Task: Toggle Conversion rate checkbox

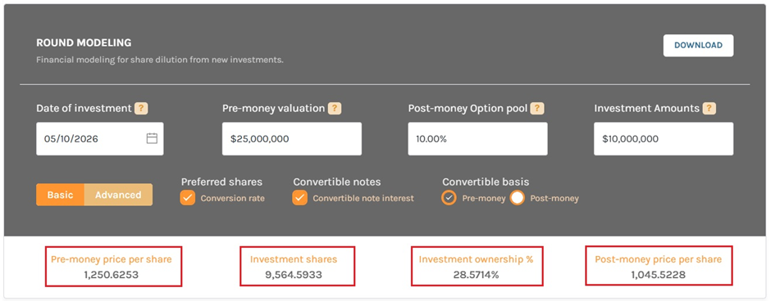Action: (x=188, y=198)
